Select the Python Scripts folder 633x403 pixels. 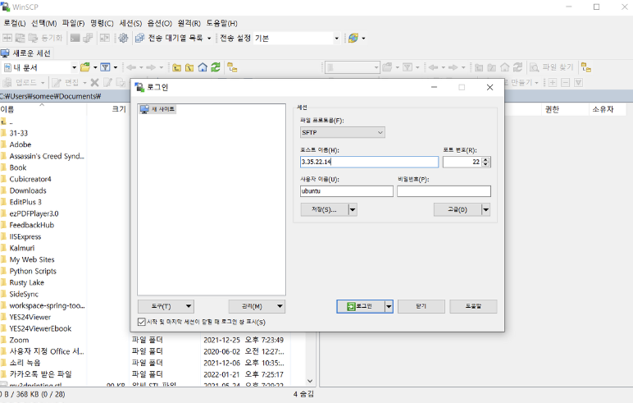[33, 271]
